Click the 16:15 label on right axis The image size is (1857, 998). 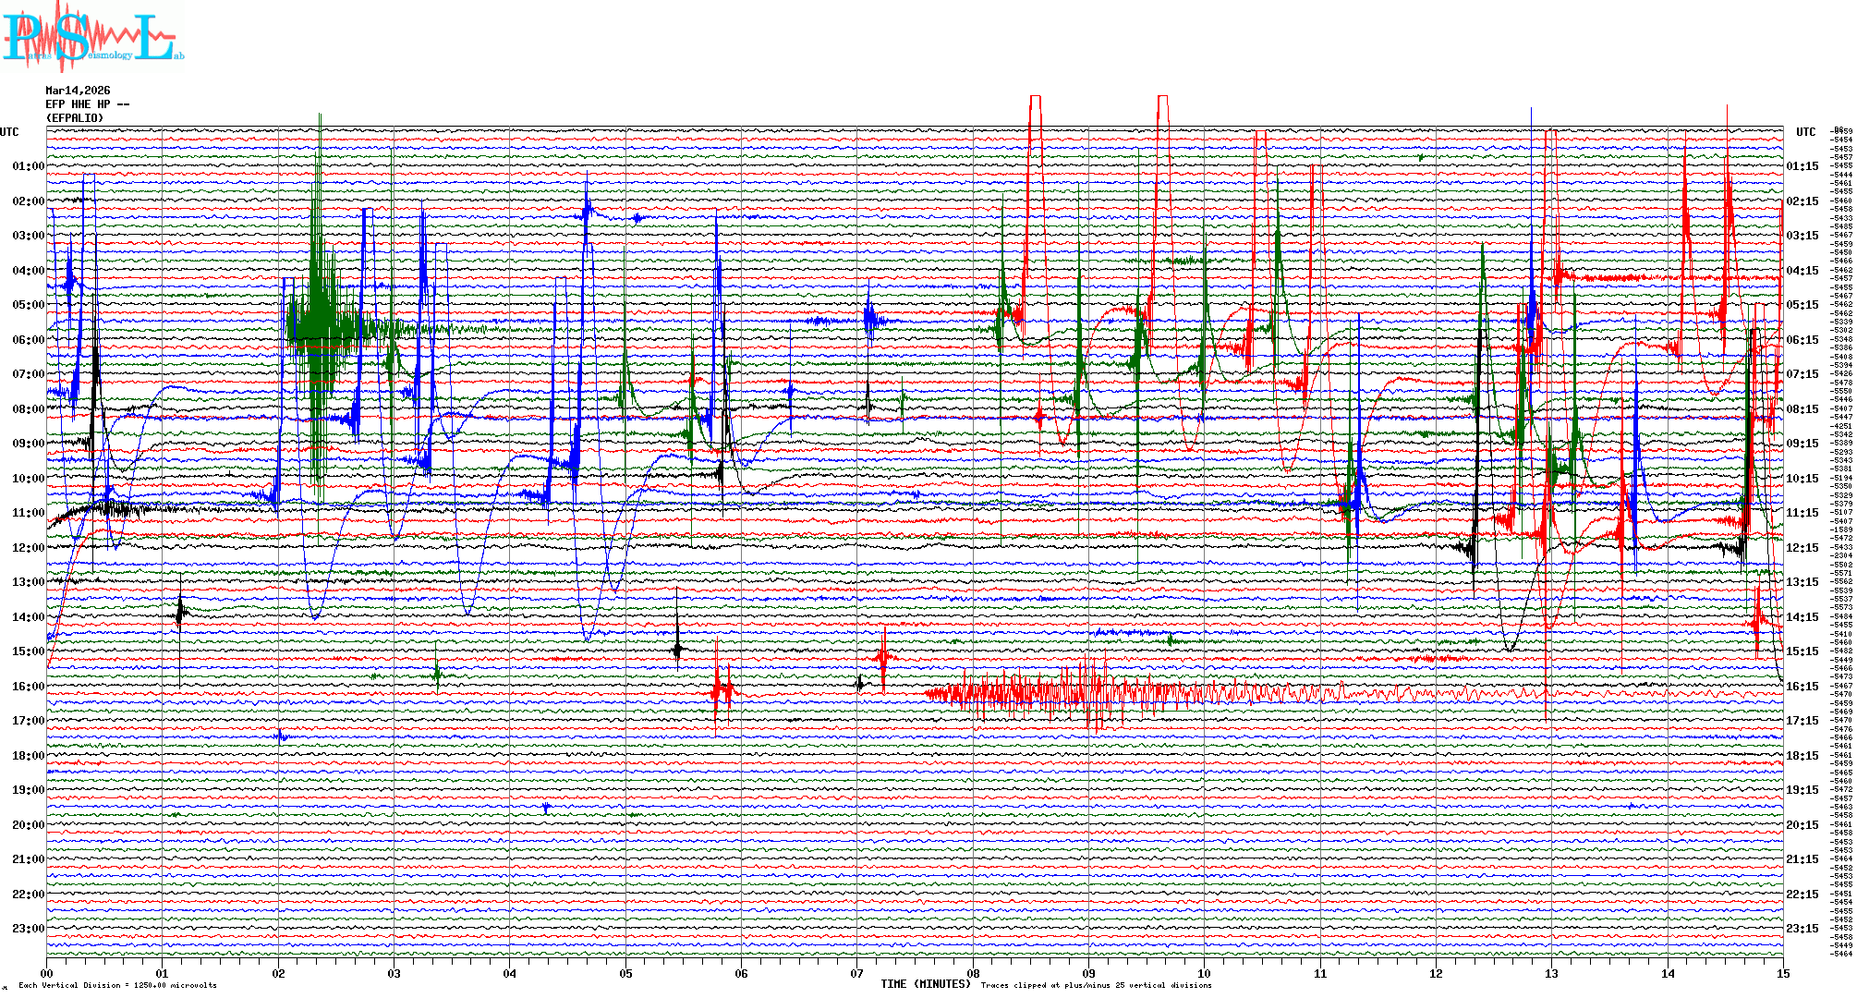click(x=1802, y=687)
